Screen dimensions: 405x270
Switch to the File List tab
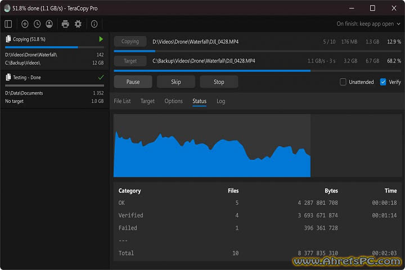pyautogui.click(x=122, y=101)
